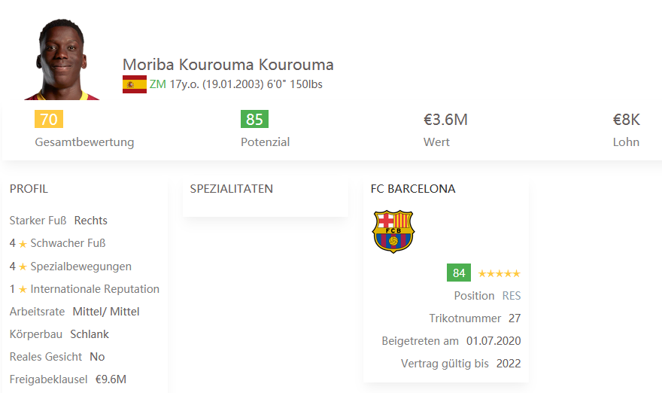Click the €8K Lohn value
The height and width of the screenshot is (393, 662).
pyautogui.click(x=626, y=119)
